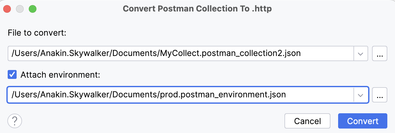Click the dialog title 'Convert Postman Collection To .http'

[197, 9]
